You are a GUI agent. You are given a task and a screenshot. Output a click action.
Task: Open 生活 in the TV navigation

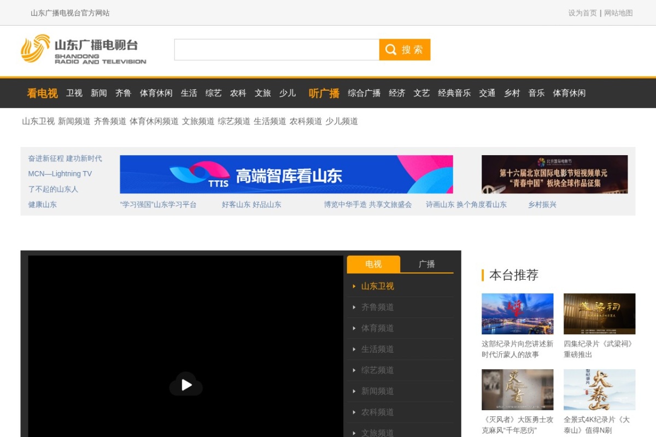point(189,93)
